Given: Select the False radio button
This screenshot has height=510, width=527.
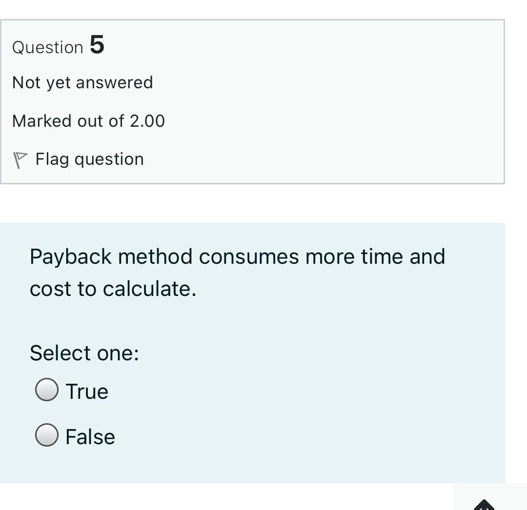Looking at the screenshot, I should pos(47,435).
